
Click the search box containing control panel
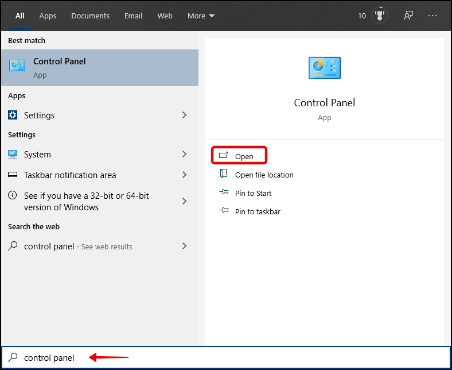tap(226, 357)
